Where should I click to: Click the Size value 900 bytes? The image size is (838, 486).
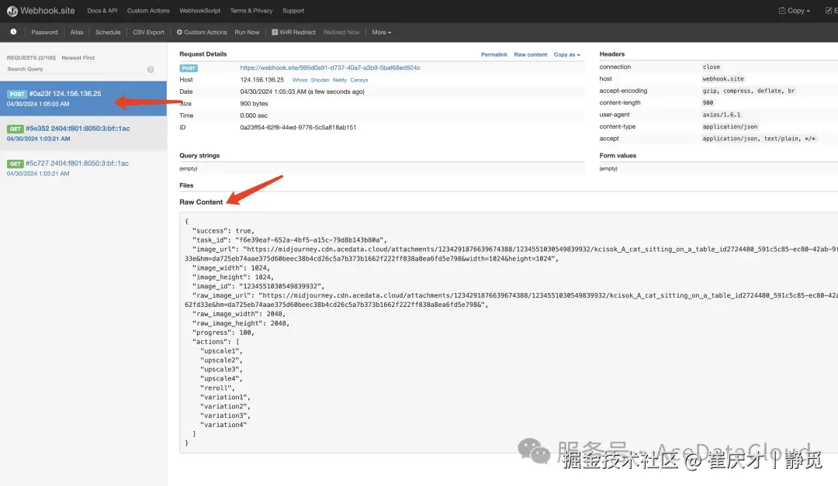point(254,104)
